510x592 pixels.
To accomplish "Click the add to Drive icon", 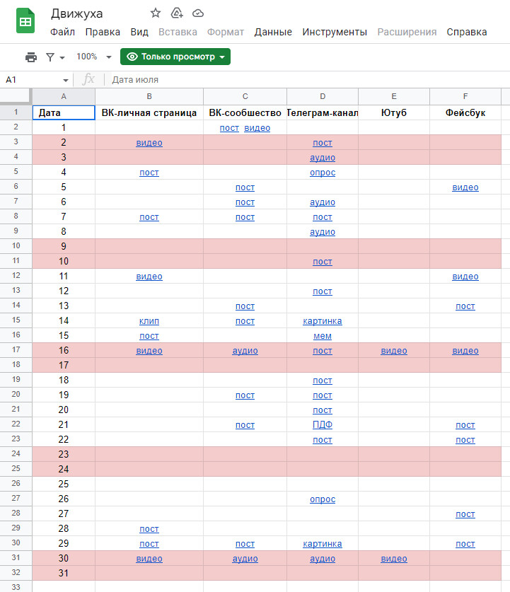I will (x=177, y=13).
